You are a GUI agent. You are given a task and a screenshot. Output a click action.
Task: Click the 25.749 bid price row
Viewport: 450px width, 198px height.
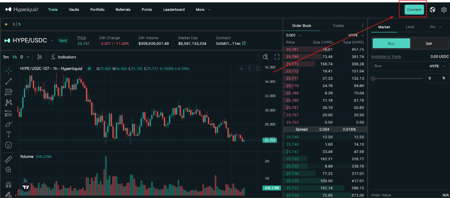coord(325,137)
